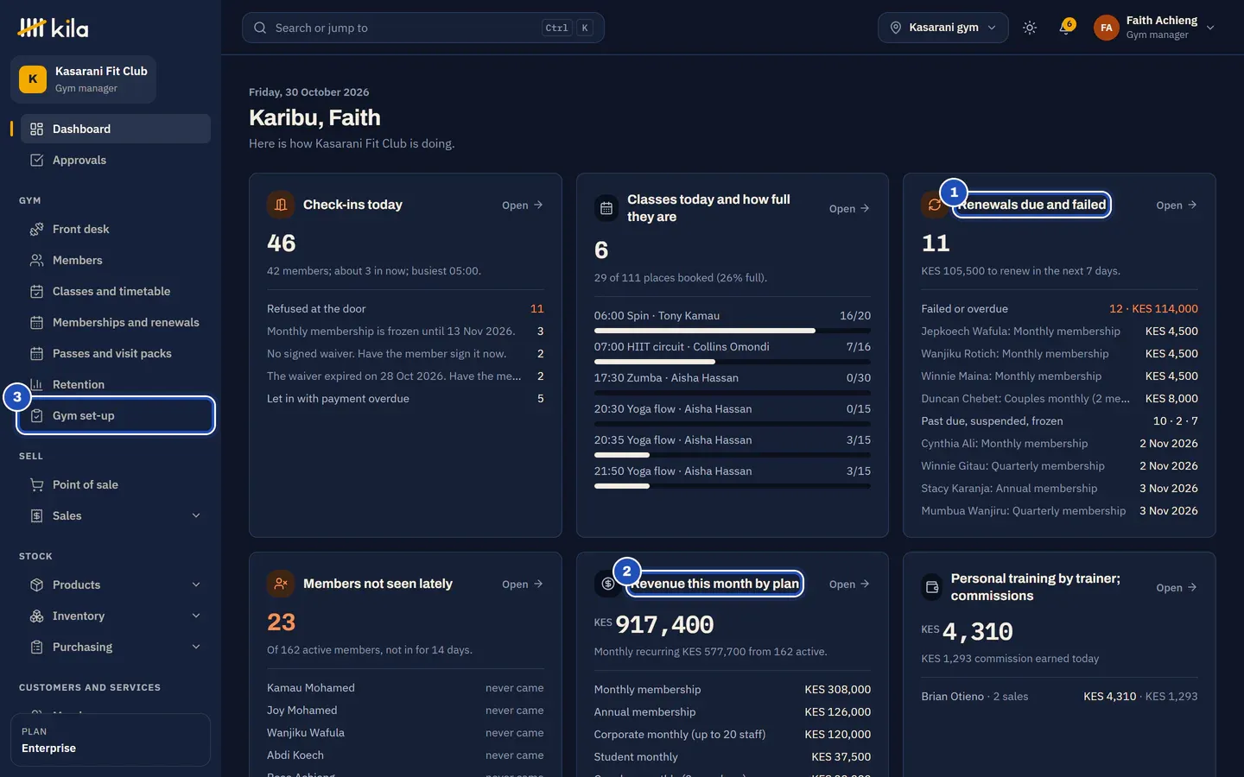Open Classes and timetable page
The image size is (1244, 777).
pos(116,291)
